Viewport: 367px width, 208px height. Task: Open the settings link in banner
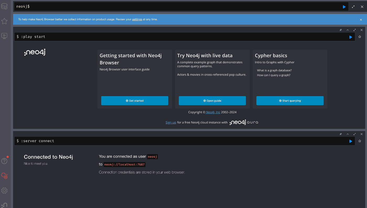(137, 19)
